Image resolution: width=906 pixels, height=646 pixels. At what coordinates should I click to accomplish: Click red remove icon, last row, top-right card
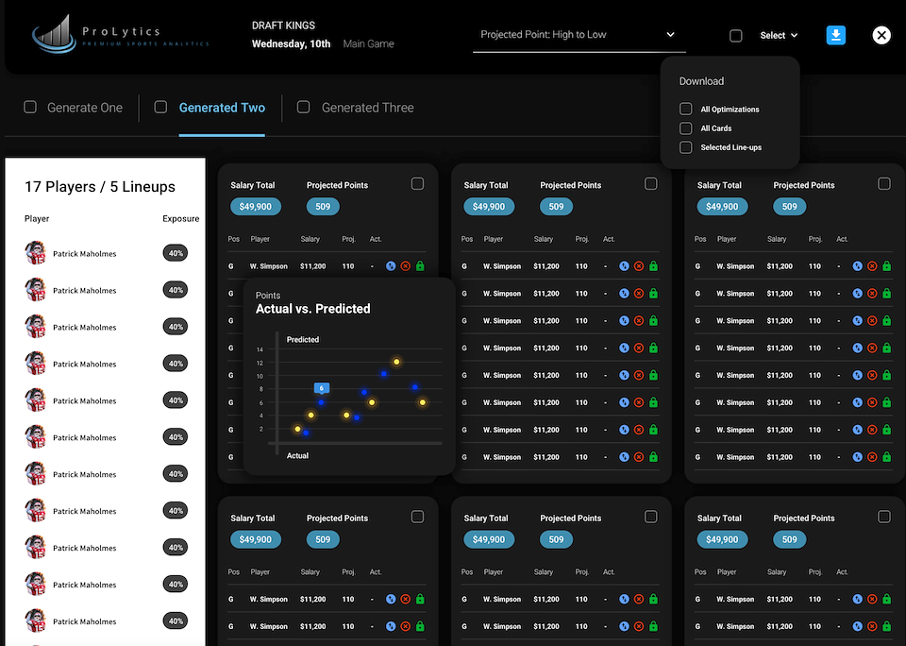[x=872, y=457]
